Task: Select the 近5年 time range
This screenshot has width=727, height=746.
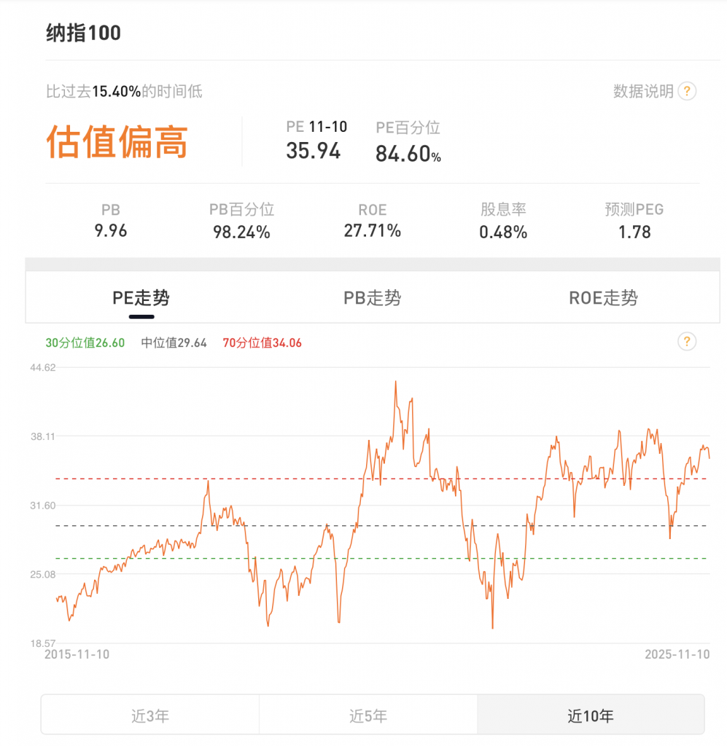Action: (368, 715)
